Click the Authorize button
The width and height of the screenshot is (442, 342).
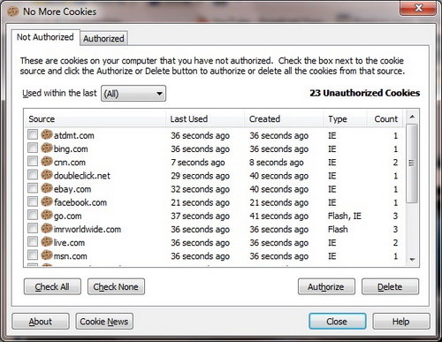tap(326, 286)
